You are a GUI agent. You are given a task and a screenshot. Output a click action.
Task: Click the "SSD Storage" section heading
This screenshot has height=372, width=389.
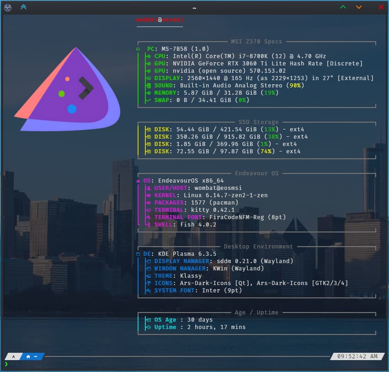pyautogui.click(x=259, y=122)
